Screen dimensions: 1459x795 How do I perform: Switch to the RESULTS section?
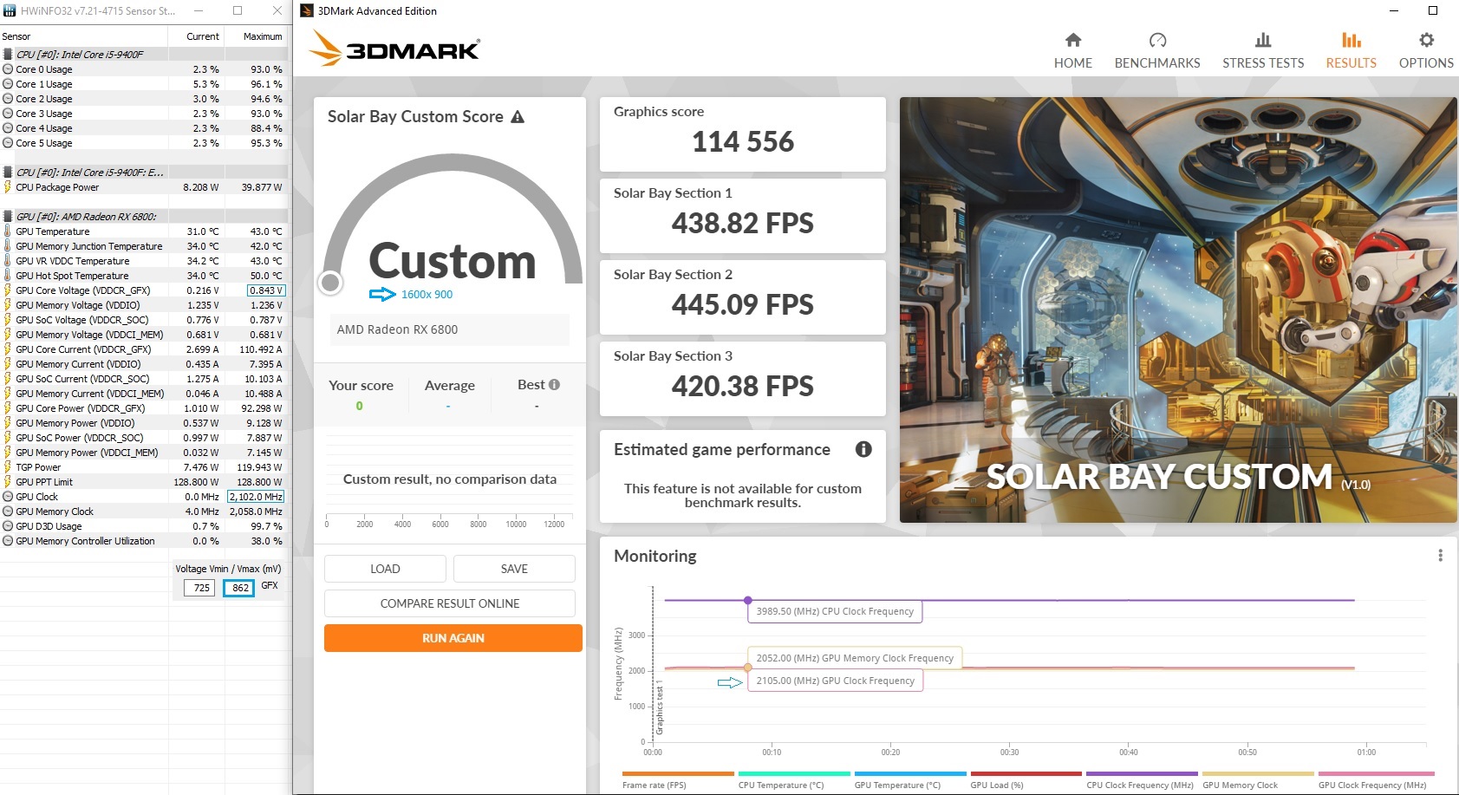[1351, 51]
